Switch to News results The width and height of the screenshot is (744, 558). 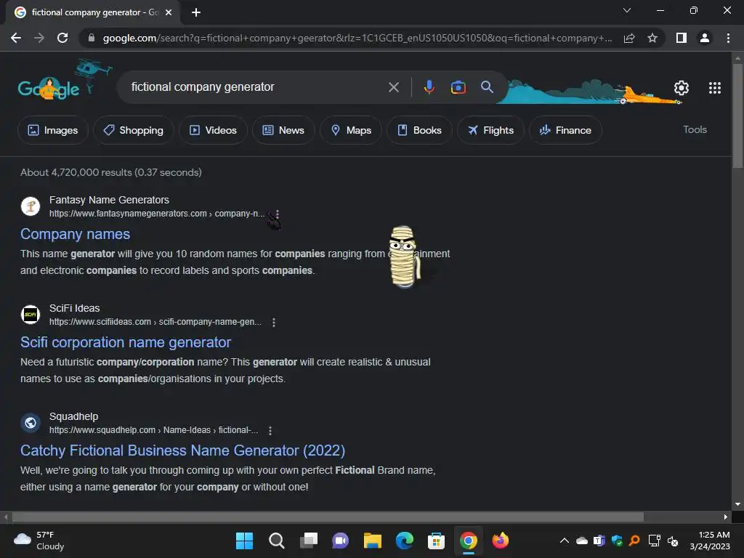(x=283, y=130)
